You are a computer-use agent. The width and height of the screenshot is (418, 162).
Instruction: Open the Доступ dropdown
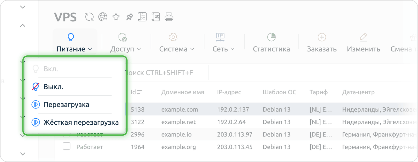click(x=126, y=43)
